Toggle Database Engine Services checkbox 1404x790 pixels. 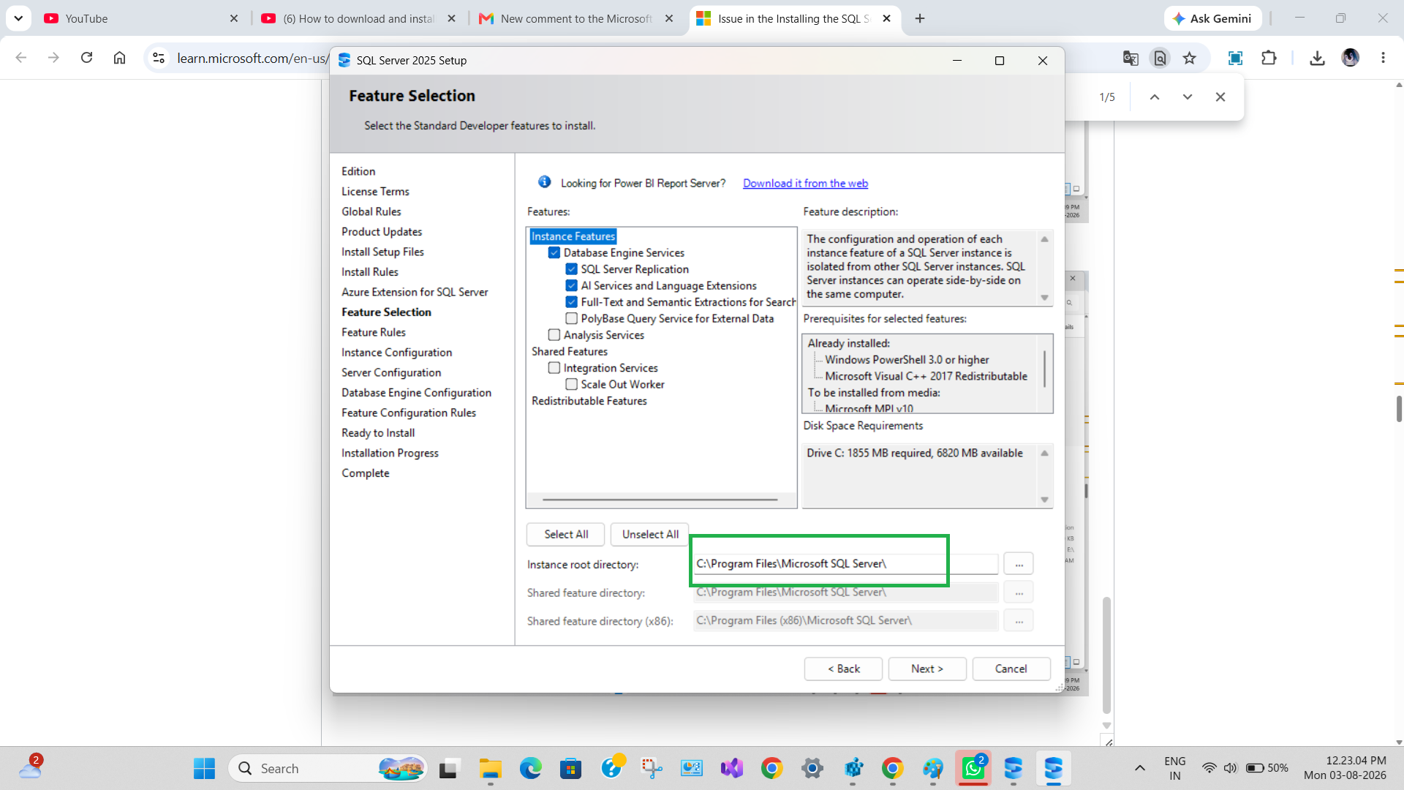pos(554,252)
